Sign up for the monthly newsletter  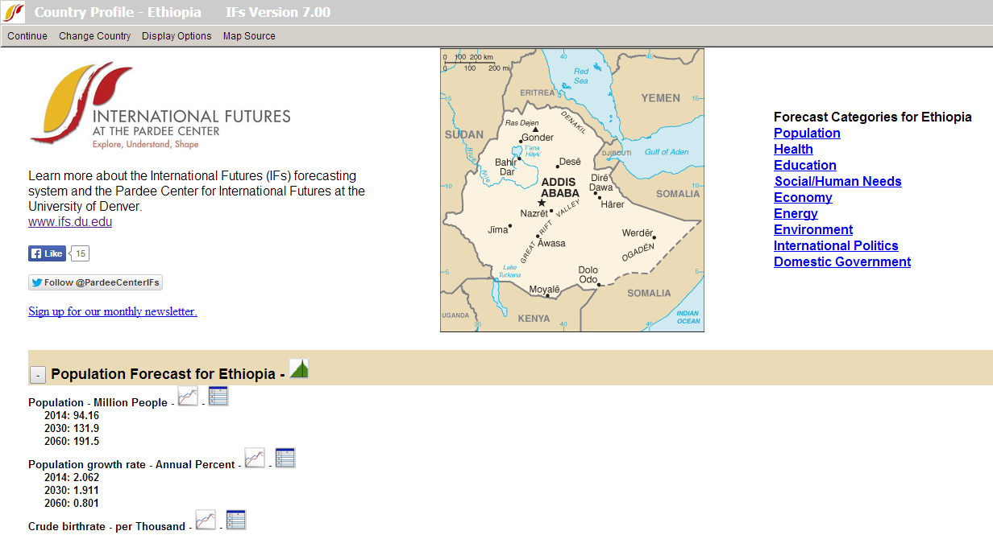click(x=112, y=311)
